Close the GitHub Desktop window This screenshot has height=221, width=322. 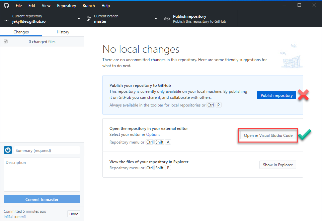pyautogui.click(x=314, y=5)
